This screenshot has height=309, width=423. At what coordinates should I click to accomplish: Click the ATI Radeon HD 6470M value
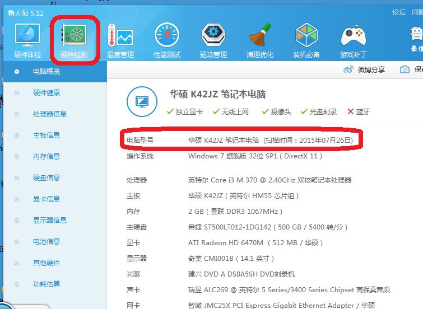pos(255,243)
